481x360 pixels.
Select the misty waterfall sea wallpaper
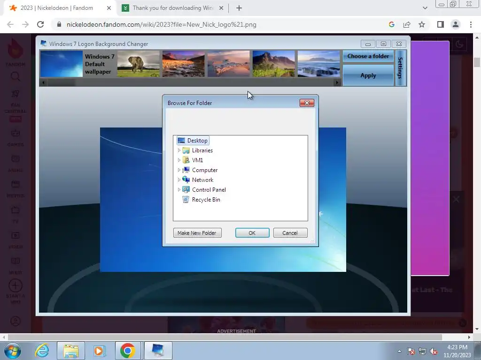[x=319, y=64]
